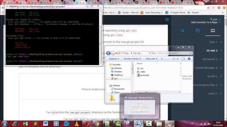Viewport: 227px width, 127px height.
Task: Click Explorer forward navigation arrow
Action: pos(113,53)
